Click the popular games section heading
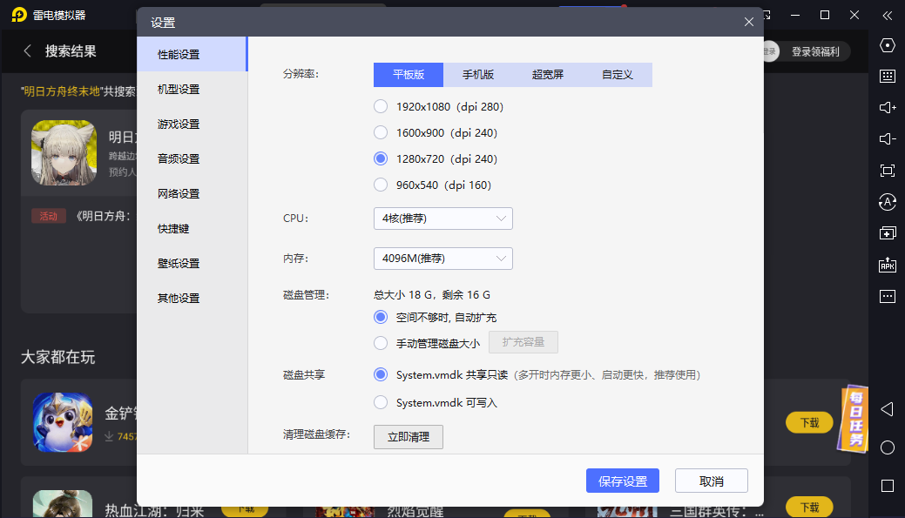The width and height of the screenshot is (905, 518). [57, 357]
